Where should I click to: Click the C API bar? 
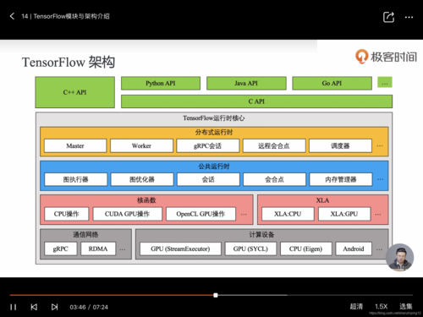(x=256, y=101)
